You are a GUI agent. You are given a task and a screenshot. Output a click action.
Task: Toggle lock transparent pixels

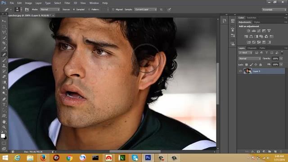pos(247,64)
